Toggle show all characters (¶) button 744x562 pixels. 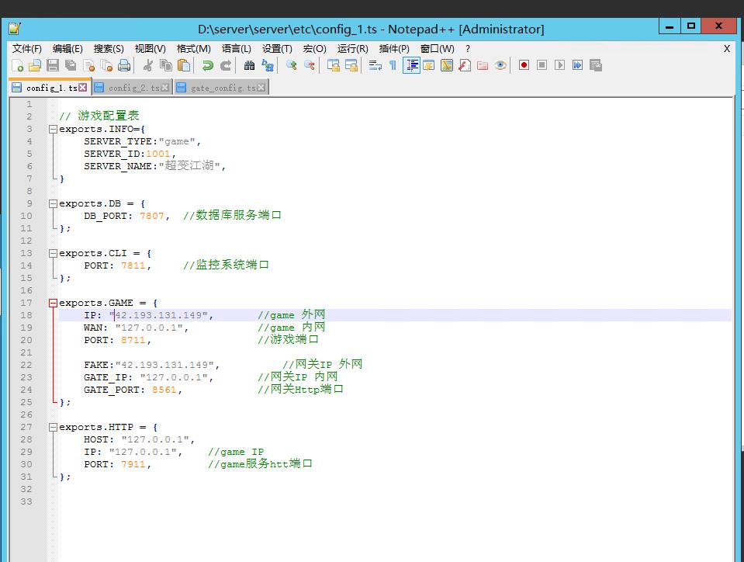tap(393, 66)
